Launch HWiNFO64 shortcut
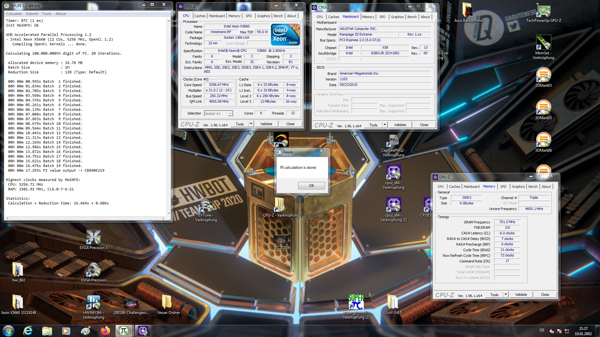 pyautogui.click(x=93, y=307)
